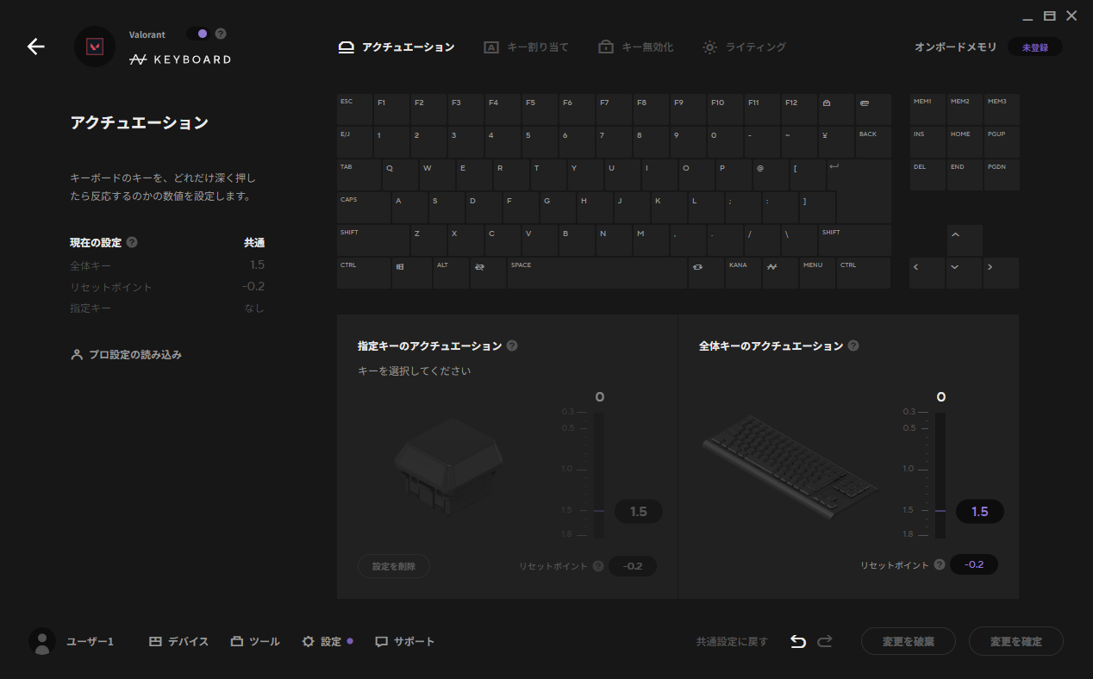The image size is (1093, 679).
Task: Click the redo arrow icon
Action: (x=825, y=641)
